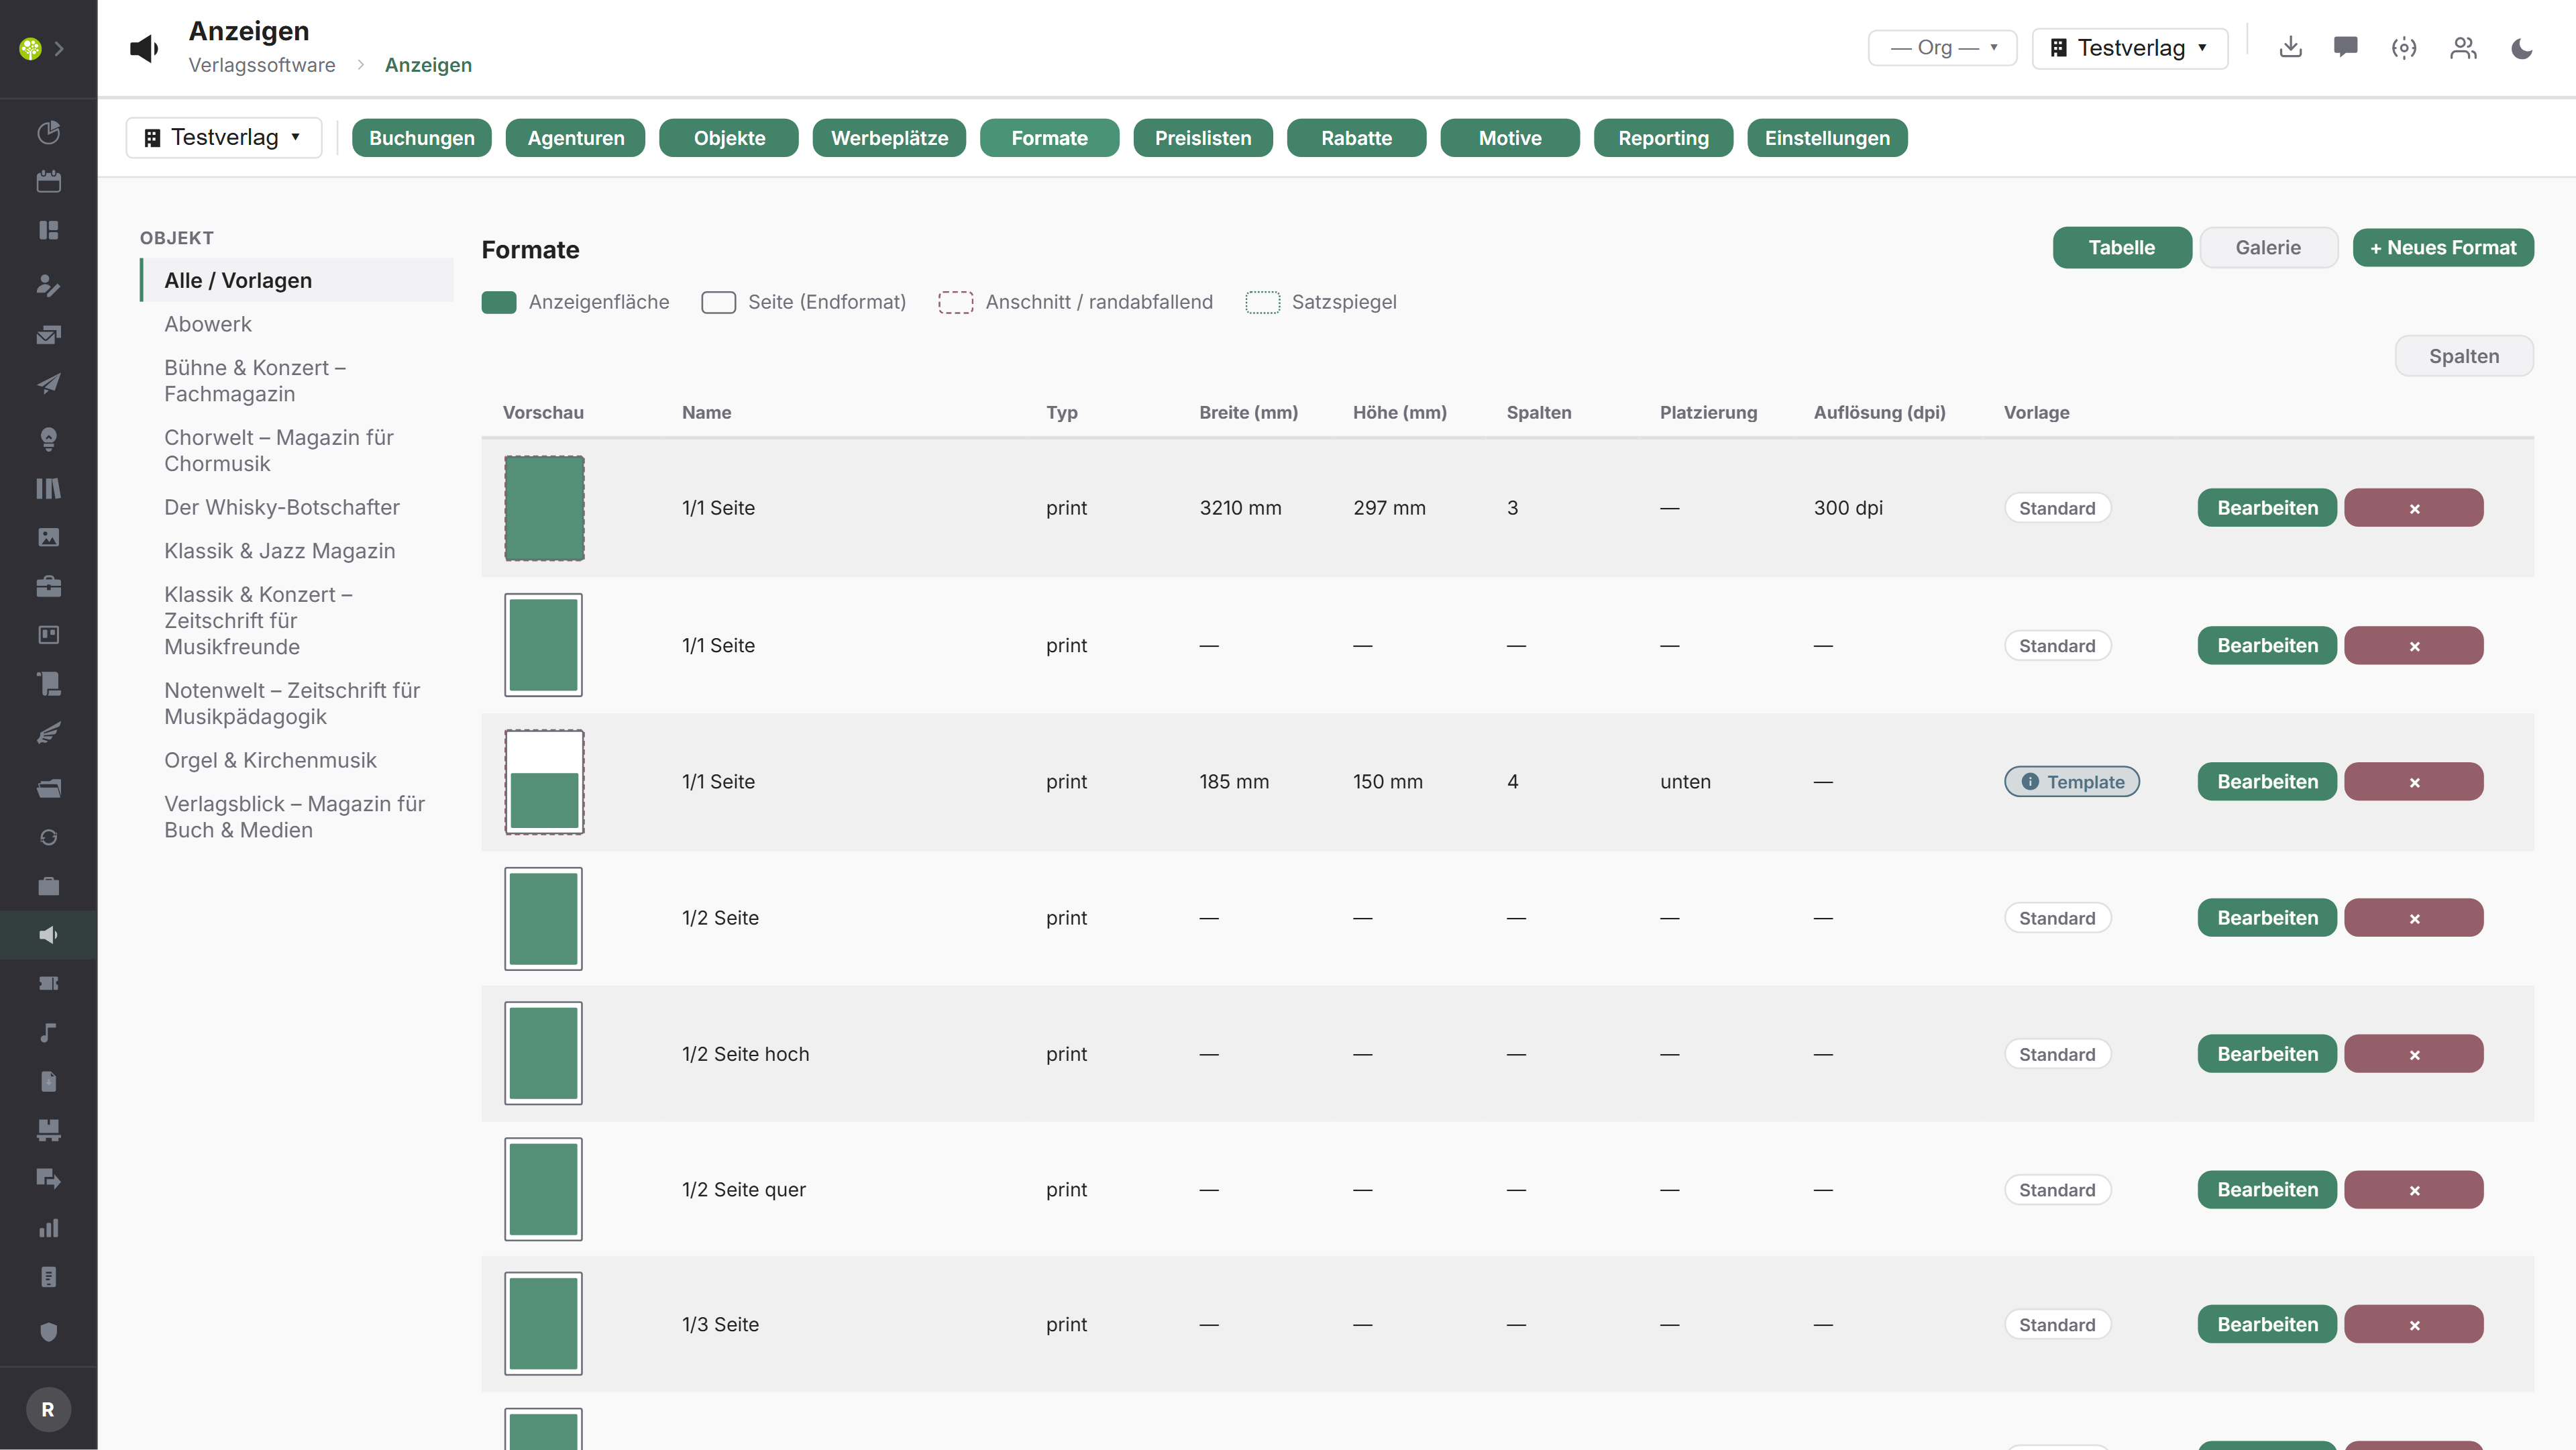Open the Testverlag dropdown in the header
2576x1450 pixels.
click(2129, 48)
